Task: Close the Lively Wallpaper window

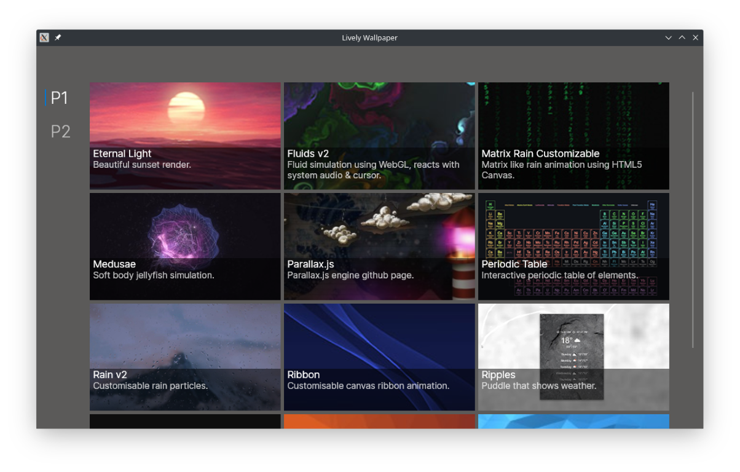Action: (696, 37)
